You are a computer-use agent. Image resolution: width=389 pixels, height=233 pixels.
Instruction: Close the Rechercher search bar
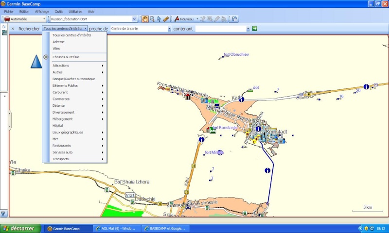click(x=13, y=29)
